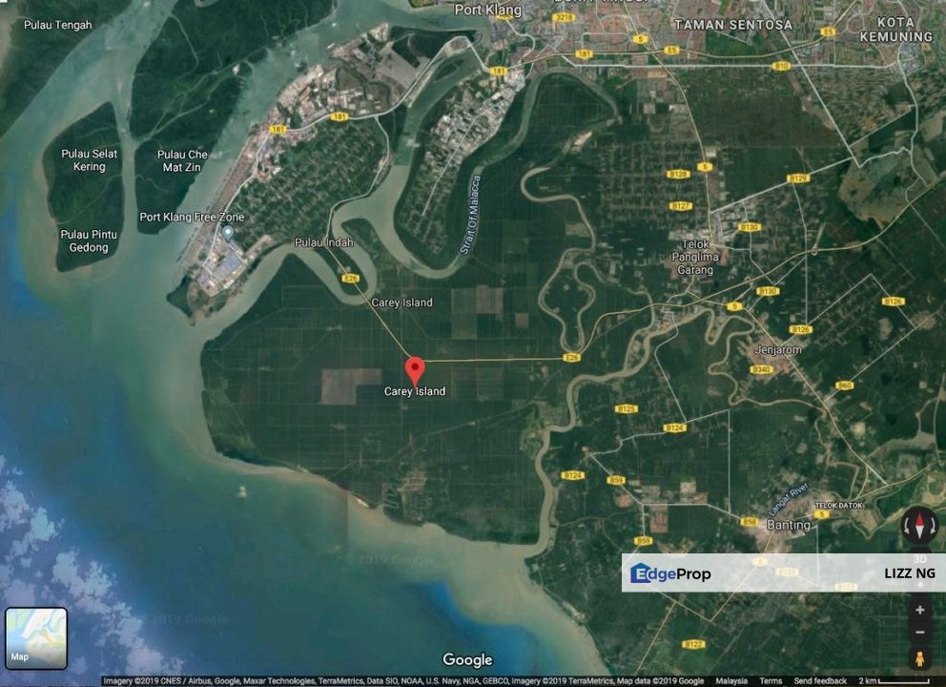Zoom out with the minus button
The image size is (946, 687).
click(920, 632)
